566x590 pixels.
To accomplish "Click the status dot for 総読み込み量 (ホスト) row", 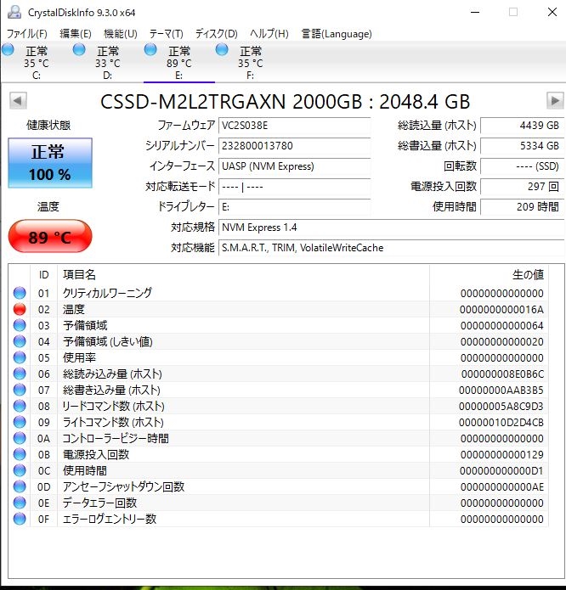I will (20, 374).
